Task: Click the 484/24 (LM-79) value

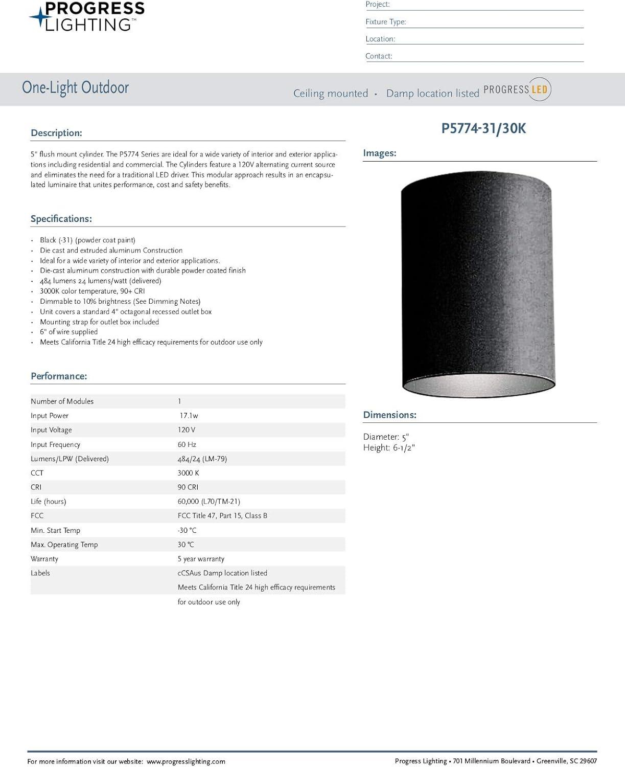Action: coord(202,459)
